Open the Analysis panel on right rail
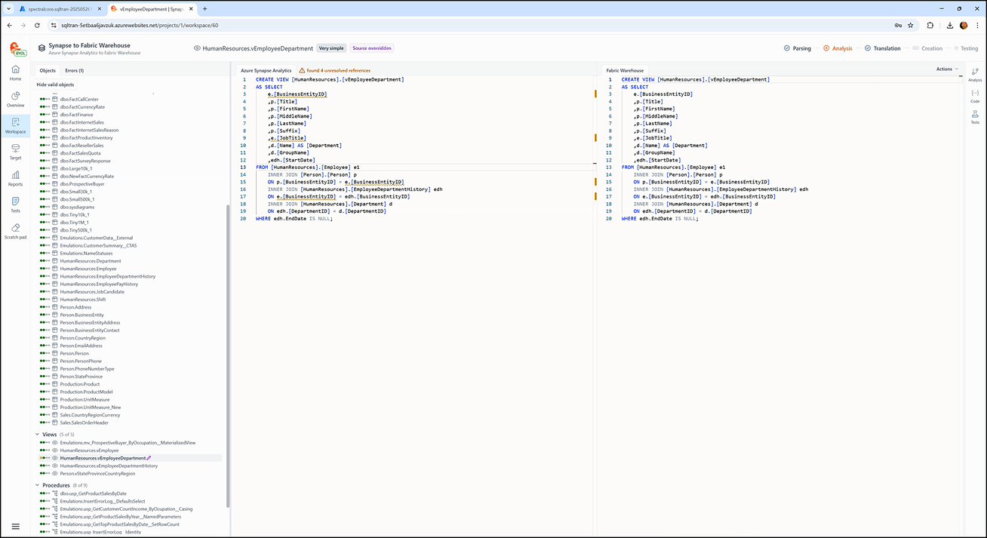 (975, 74)
